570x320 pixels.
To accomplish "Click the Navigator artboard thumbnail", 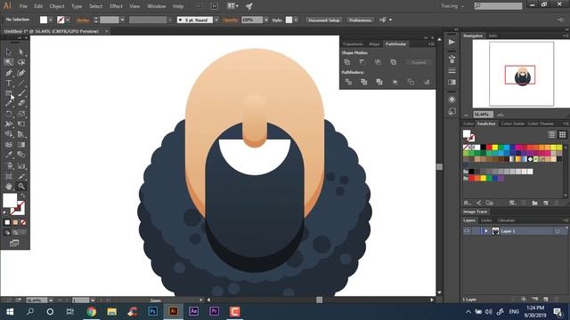I will pyautogui.click(x=521, y=74).
